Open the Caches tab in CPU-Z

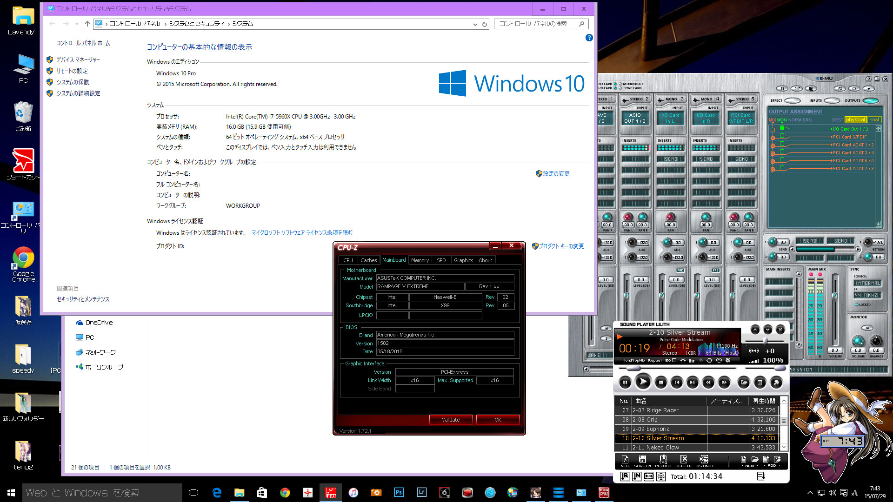click(x=368, y=260)
